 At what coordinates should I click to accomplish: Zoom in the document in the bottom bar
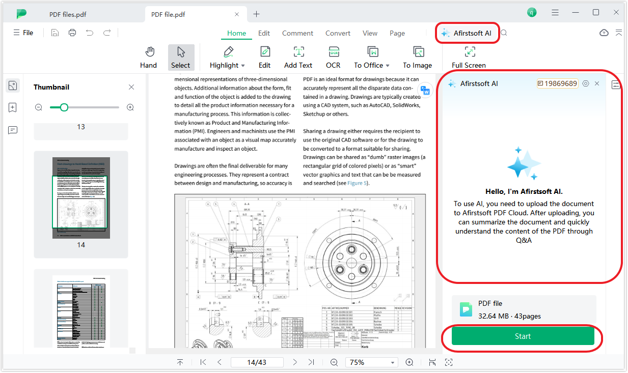coord(409,362)
